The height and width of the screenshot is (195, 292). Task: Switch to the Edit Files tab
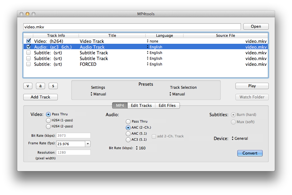click(x=167, y=105)
